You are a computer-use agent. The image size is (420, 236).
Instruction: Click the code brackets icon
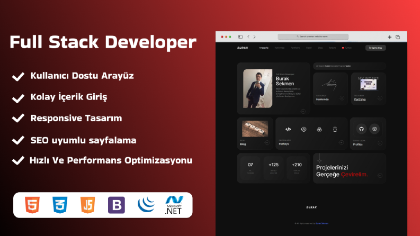288,129
